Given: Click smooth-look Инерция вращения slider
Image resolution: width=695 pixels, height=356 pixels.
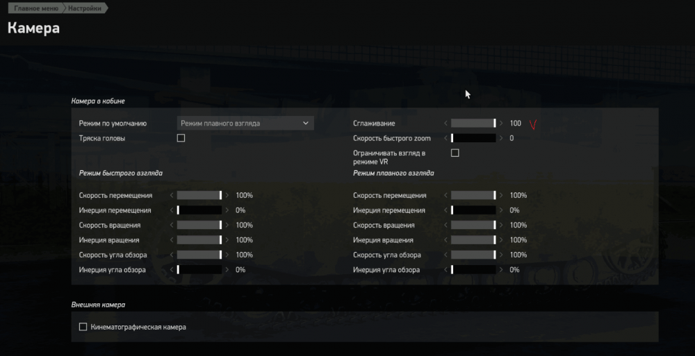Looking at the screenshot, I should point(473,240).
